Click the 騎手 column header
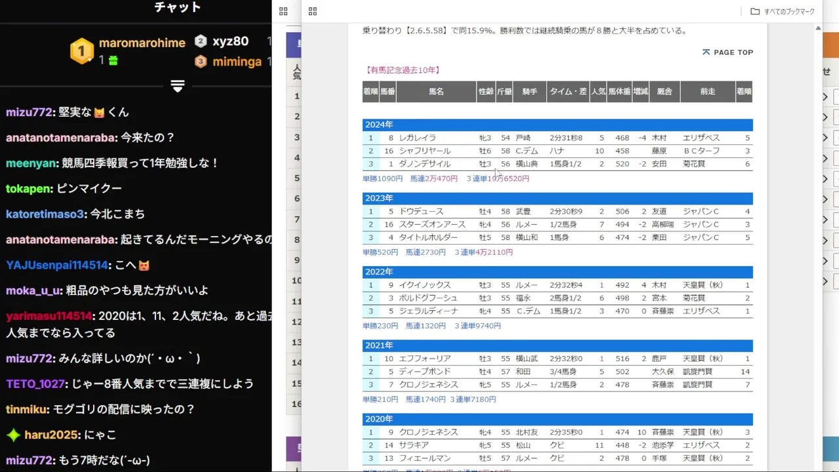Viewport: 839px width, 472px height. (x=530, y=92)
